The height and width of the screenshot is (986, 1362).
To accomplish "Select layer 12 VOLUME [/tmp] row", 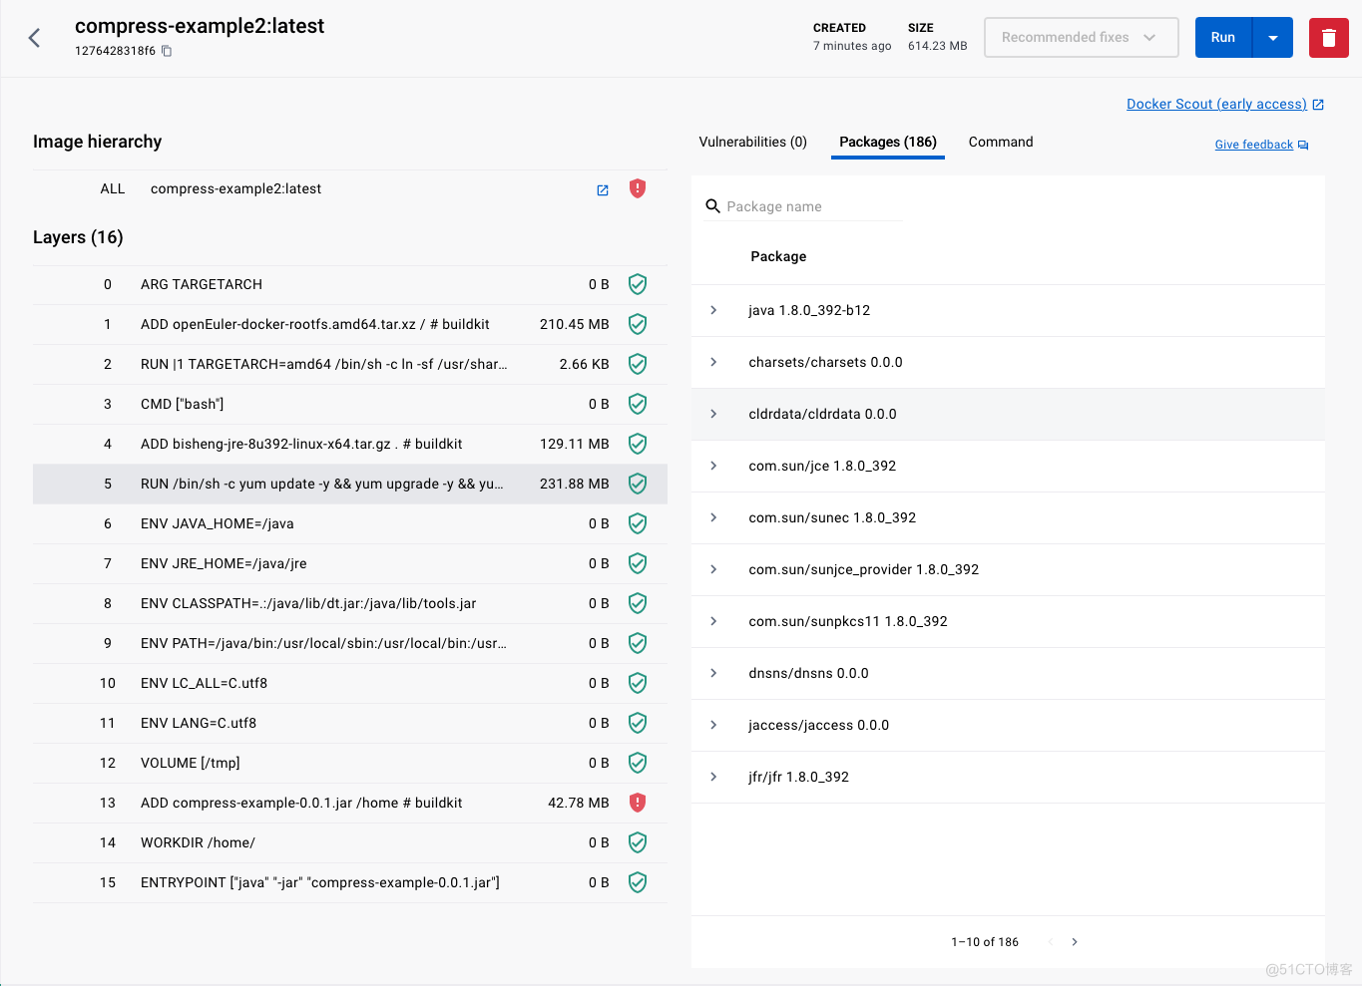I will point(350,763).
